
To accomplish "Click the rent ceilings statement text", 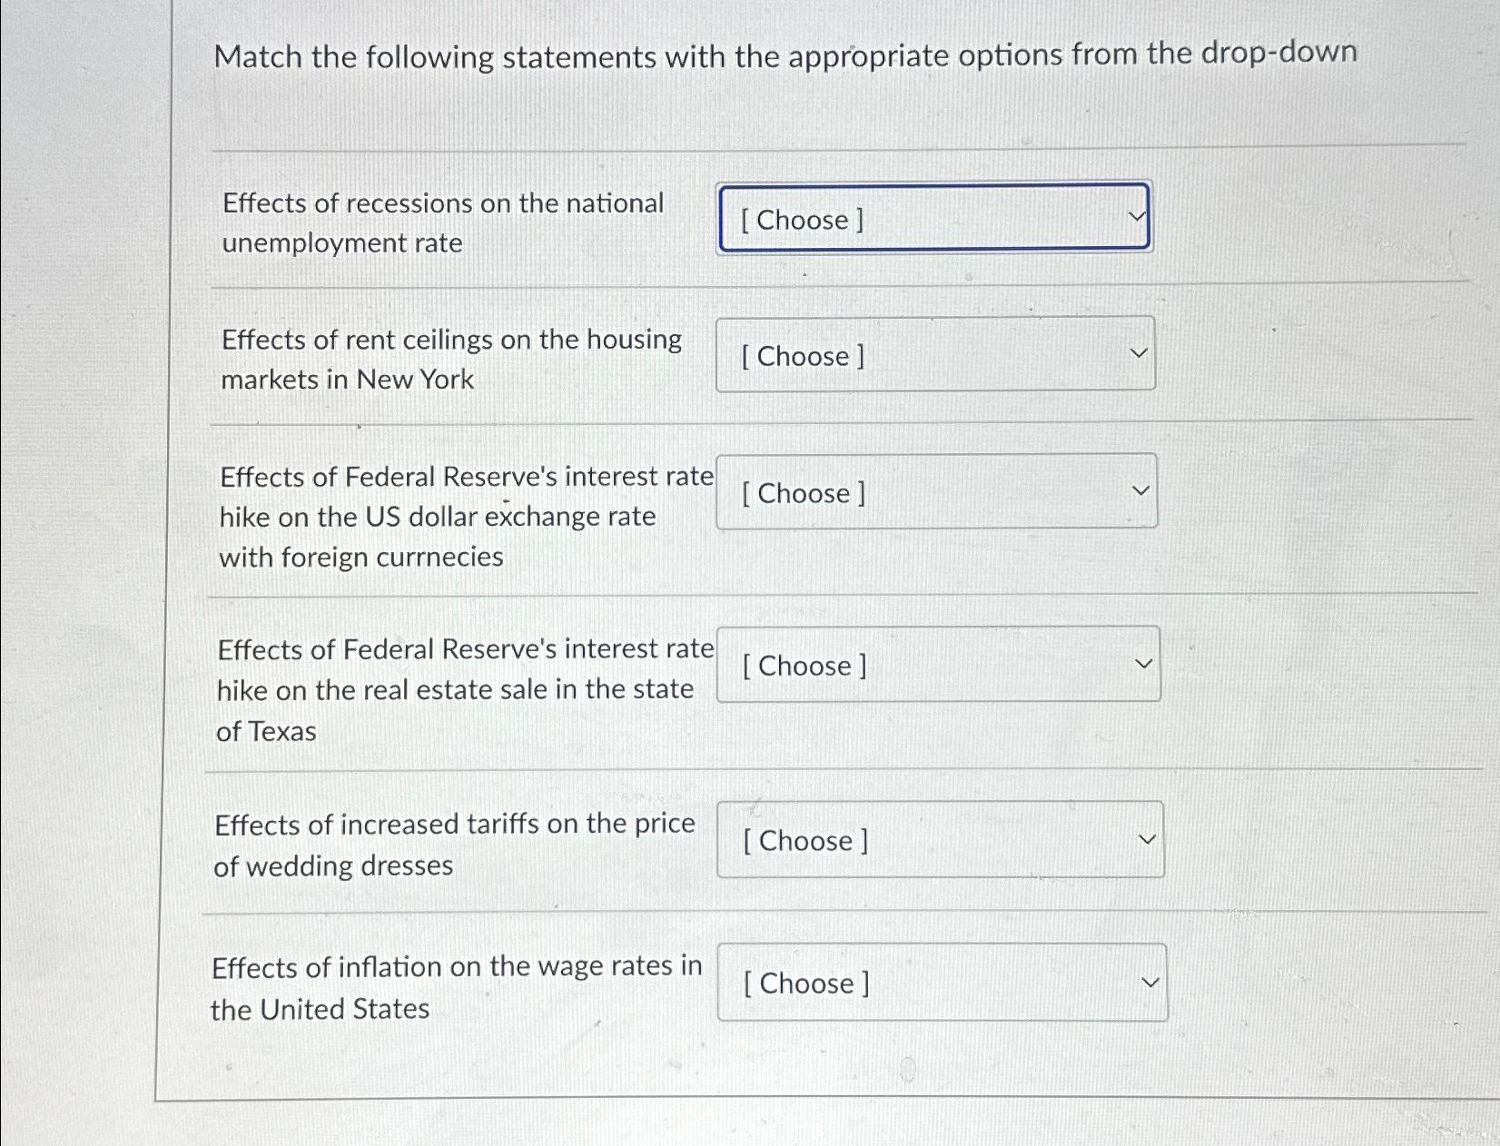I will (449, 360).
